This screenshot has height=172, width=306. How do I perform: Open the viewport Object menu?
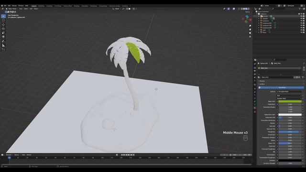pos(36,9)
